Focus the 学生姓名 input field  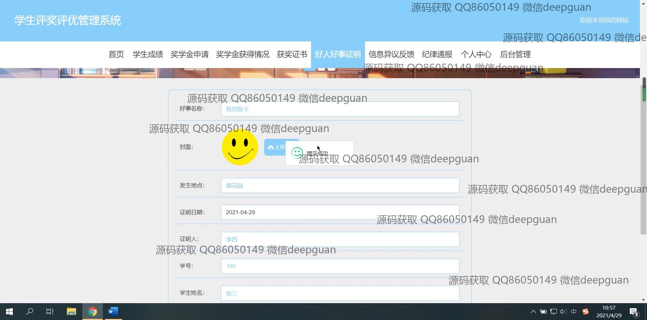pyautogui.click(x=340, y=293)
